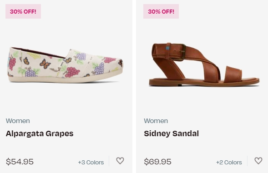The height and width of the screenshot is (173, 268).
Task: Click the Women label above Alpargata Grapes
Action: pos(18,121)
